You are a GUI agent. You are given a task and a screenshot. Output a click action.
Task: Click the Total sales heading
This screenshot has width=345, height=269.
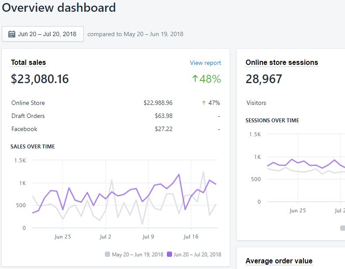[28, 63]
